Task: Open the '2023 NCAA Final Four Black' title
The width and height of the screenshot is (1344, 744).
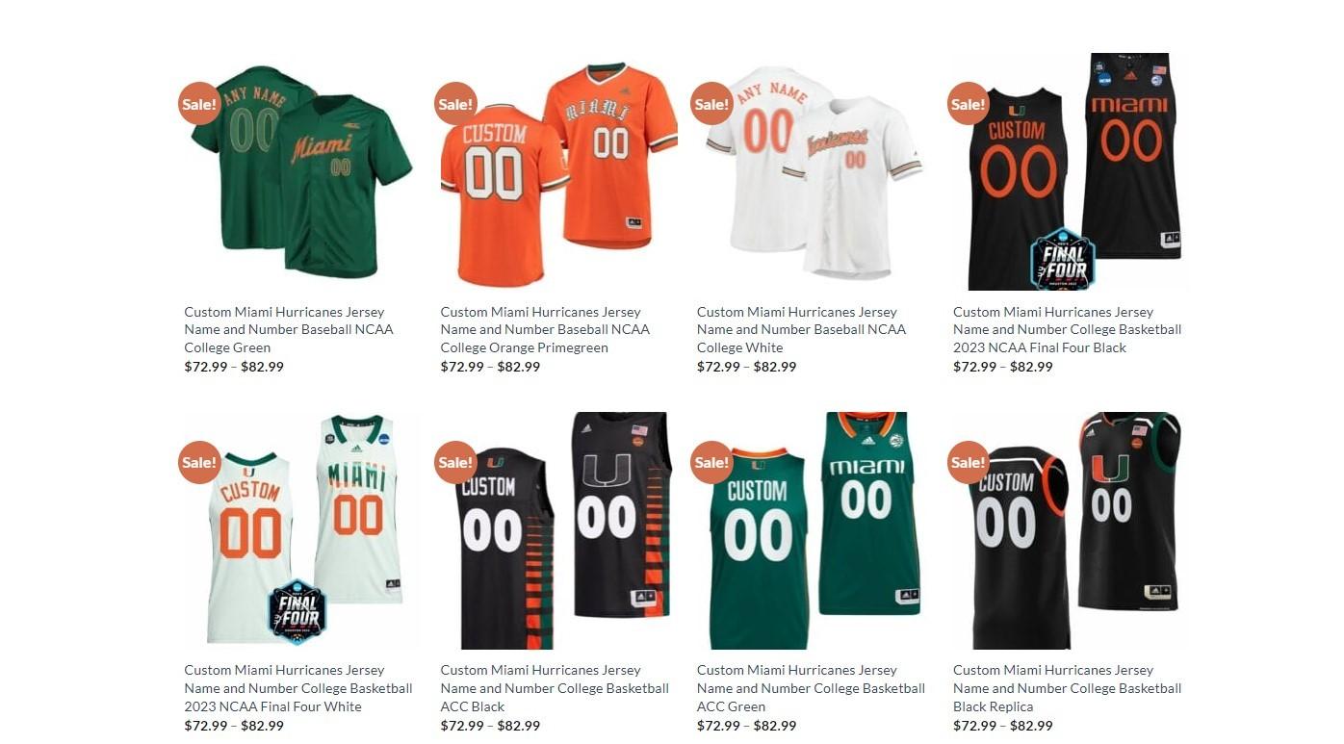Action: (x=1067, y=329)
